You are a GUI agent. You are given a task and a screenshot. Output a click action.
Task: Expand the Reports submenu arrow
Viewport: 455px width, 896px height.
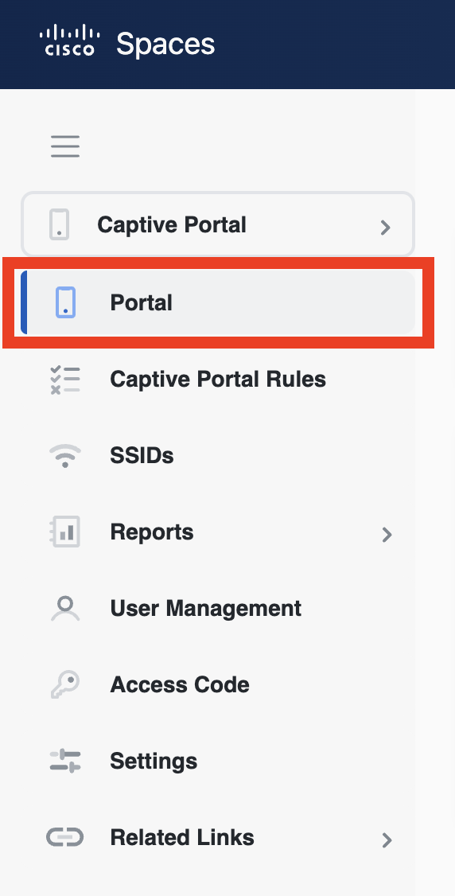(x=387, y=534)
